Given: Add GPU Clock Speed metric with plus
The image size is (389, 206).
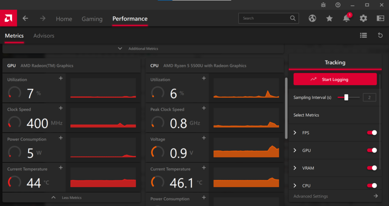Looking at the screenshot, I should (x=60, y=108).
